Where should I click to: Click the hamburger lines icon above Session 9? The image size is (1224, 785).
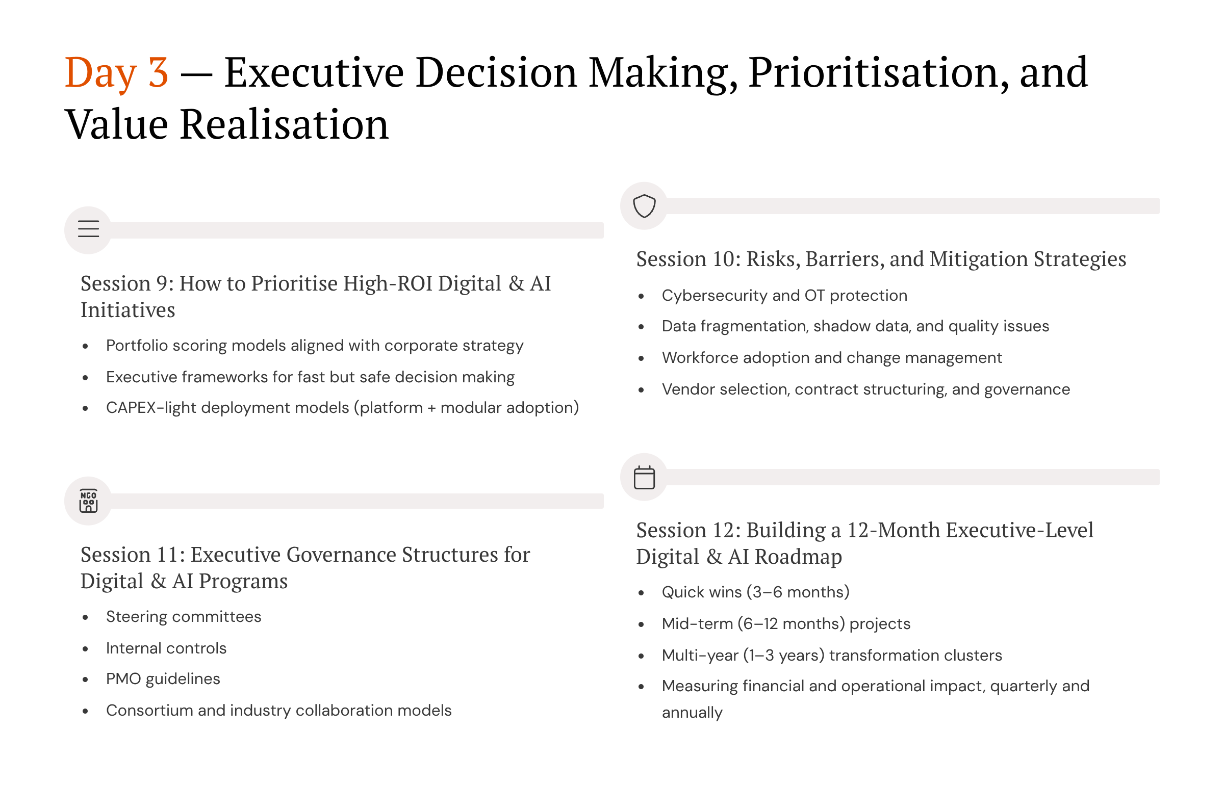(x=88, y=229)
